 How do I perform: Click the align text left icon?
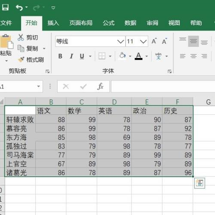[x=183, y=56]
